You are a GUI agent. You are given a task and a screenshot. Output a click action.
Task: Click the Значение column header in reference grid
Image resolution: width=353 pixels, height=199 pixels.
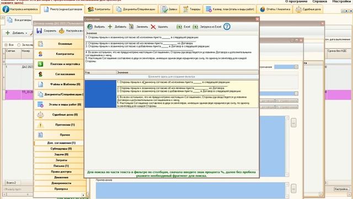188,72
